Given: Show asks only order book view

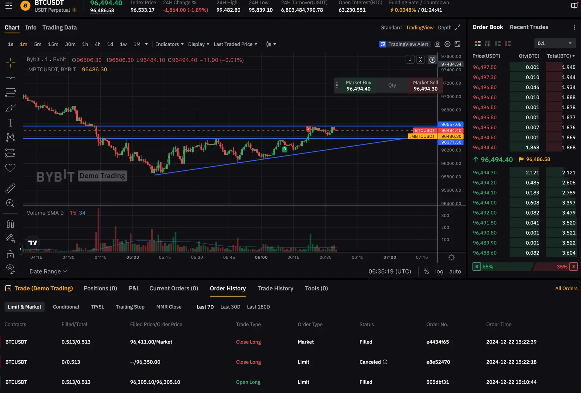Looking at the screenshot, I should (x=508, y=43).
